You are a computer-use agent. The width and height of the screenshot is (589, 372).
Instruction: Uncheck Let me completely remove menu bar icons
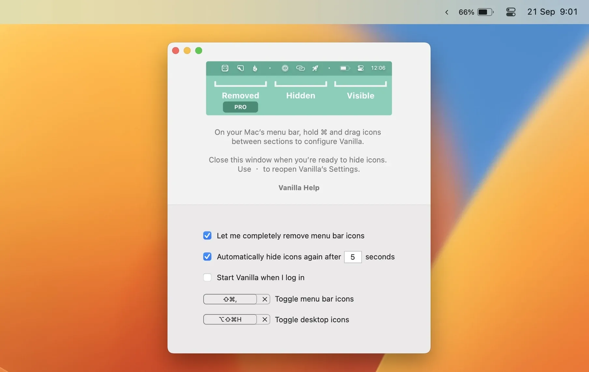[207, 236]
